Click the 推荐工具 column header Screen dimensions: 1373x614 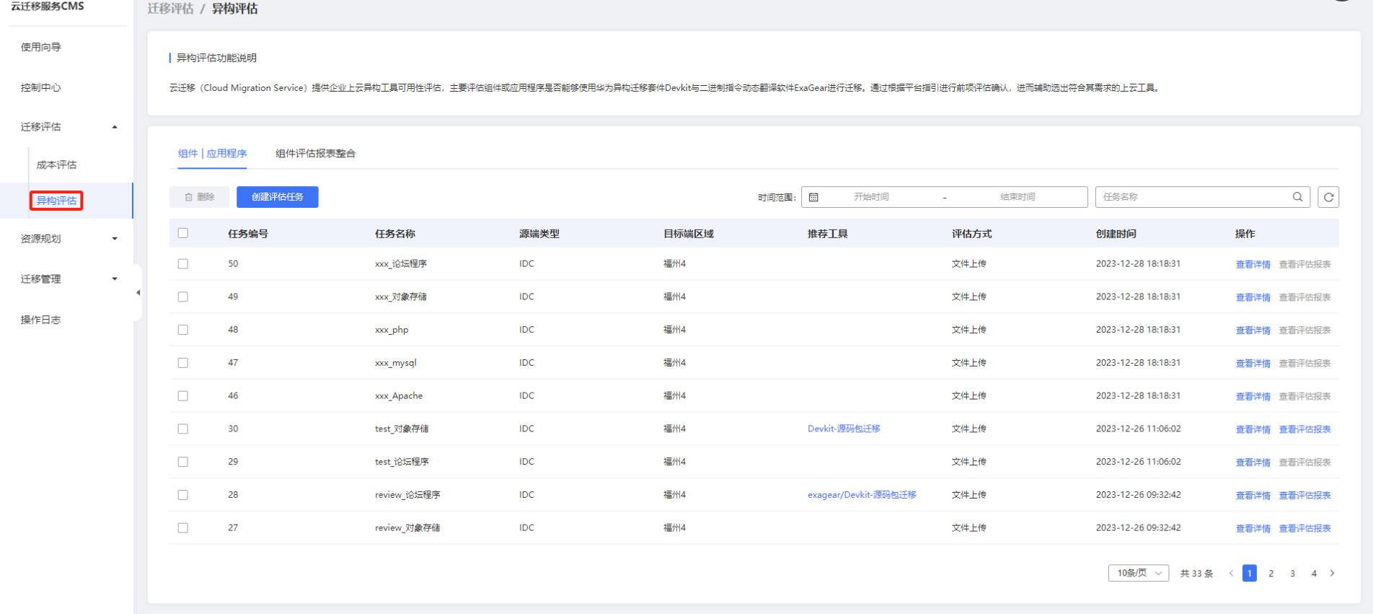click(828, 234)
